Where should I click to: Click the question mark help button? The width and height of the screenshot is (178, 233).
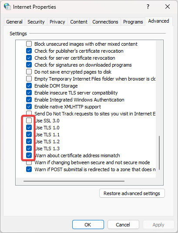148,7
